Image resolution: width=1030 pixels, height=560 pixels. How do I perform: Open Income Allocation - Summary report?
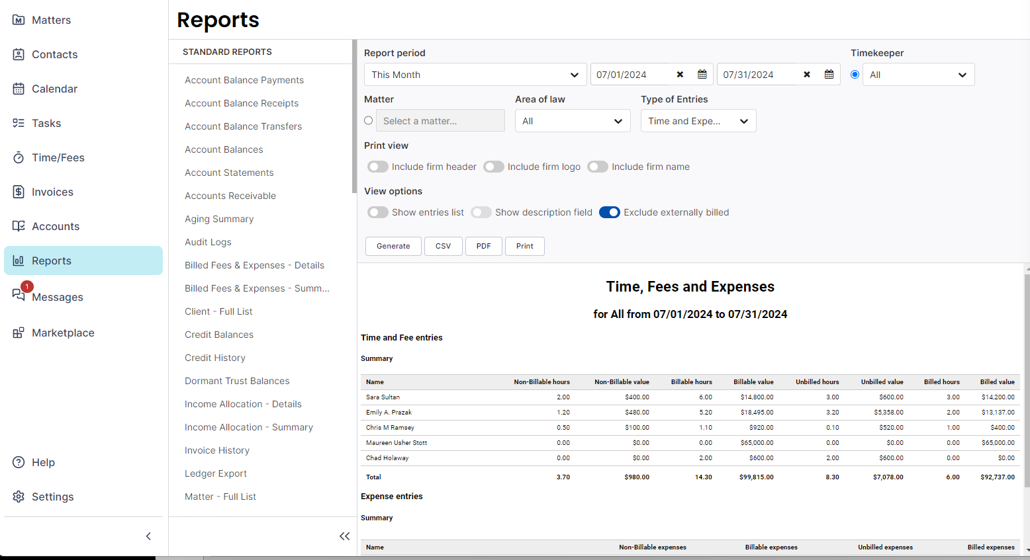point(249,427)
